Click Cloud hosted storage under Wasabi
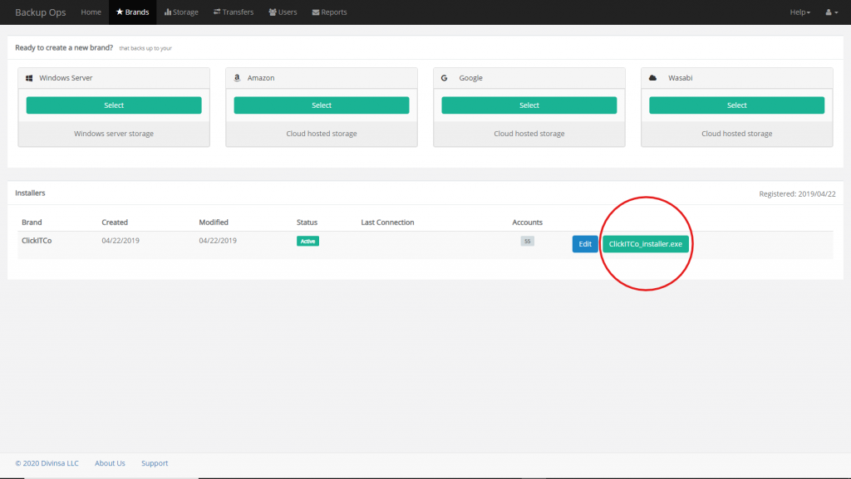The width and height of the screenshot is (851, 479). (736, 134)
